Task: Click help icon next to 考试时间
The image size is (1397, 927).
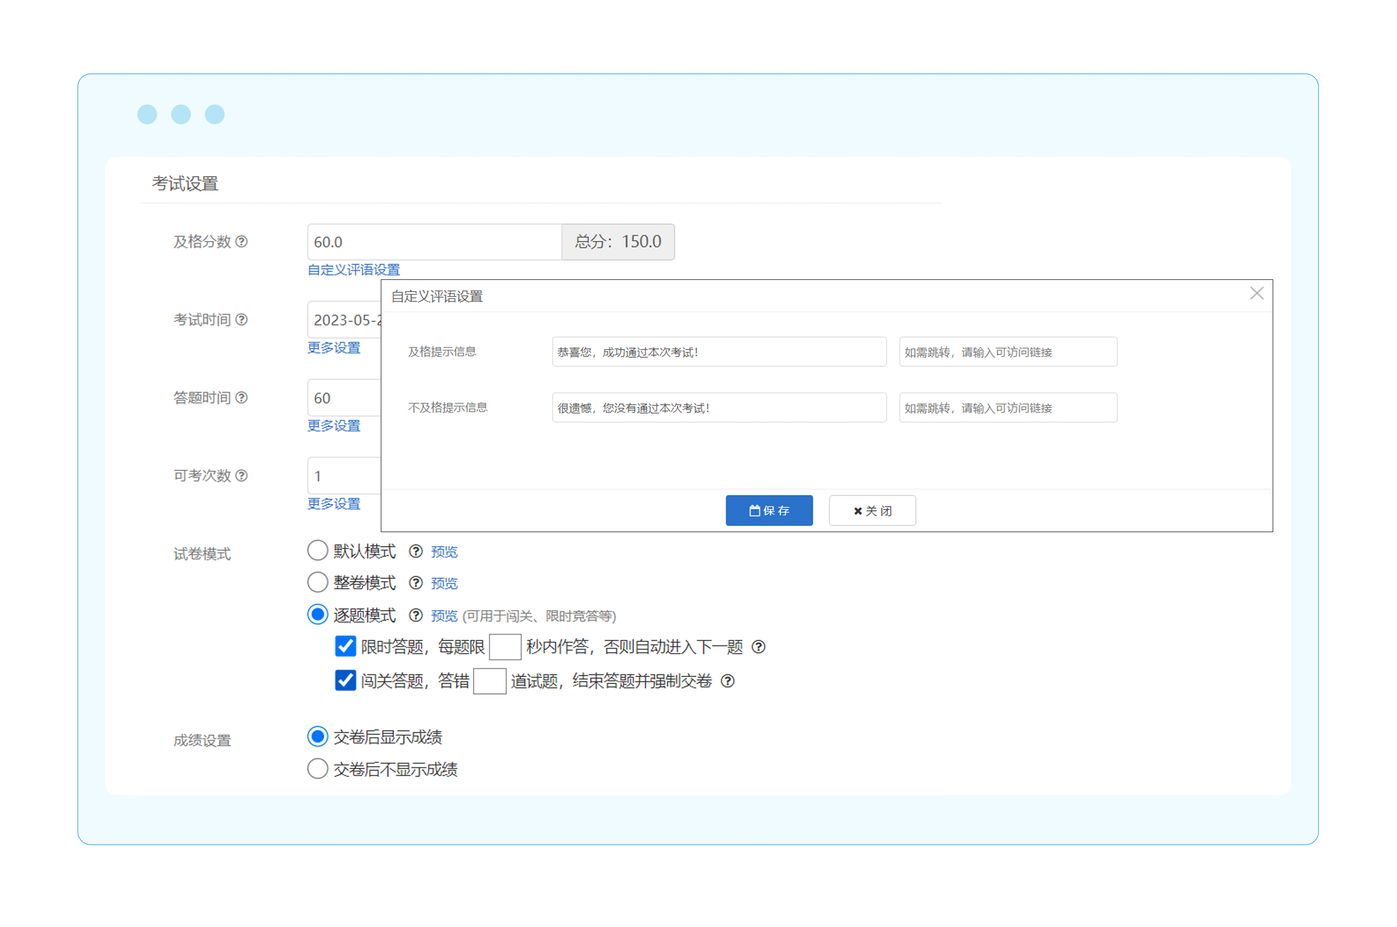Action: tap(242, 319)
